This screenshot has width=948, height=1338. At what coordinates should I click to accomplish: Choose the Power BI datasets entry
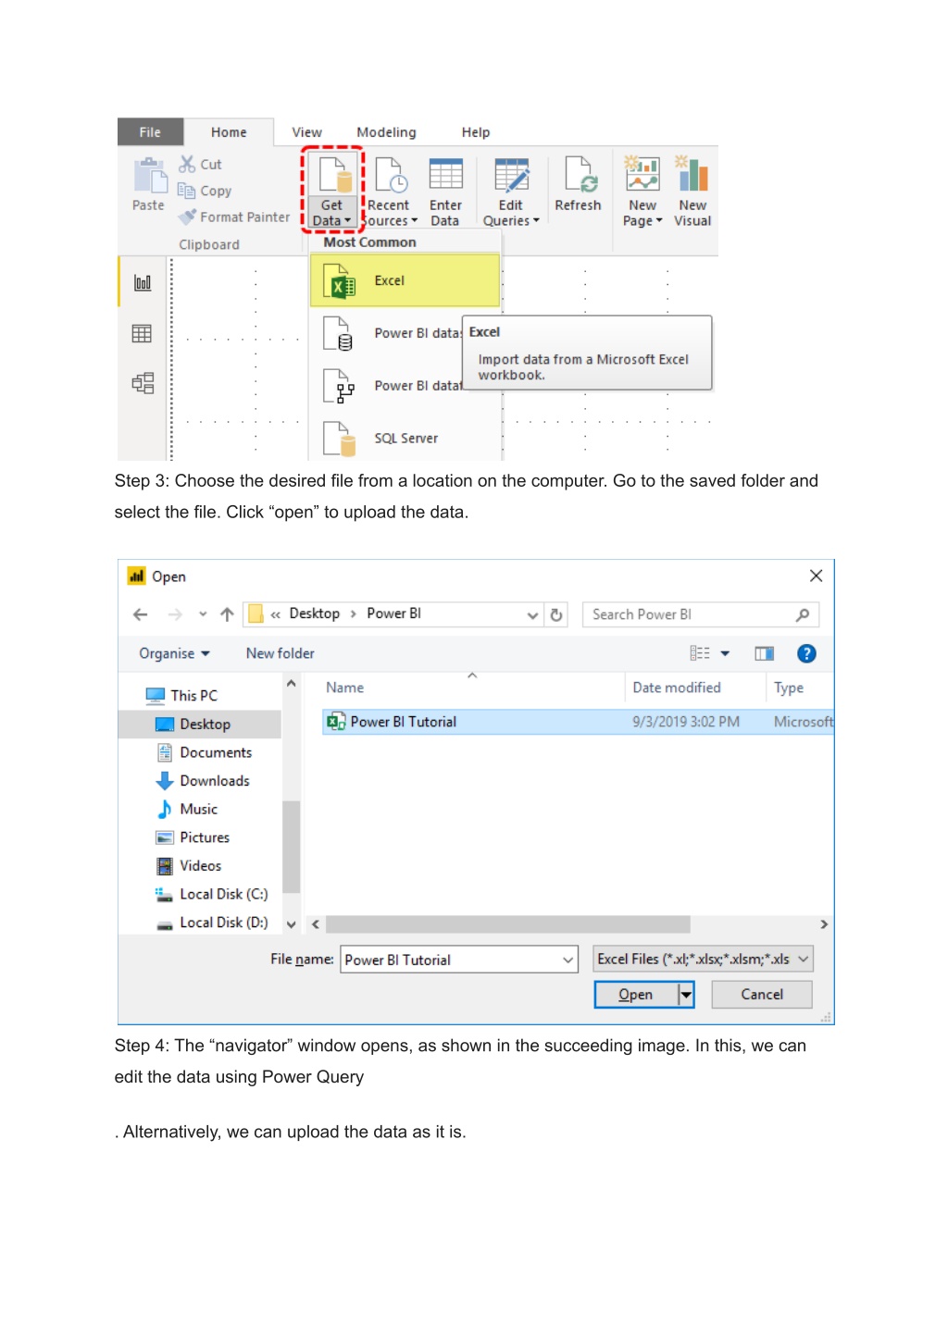[387, 333]
